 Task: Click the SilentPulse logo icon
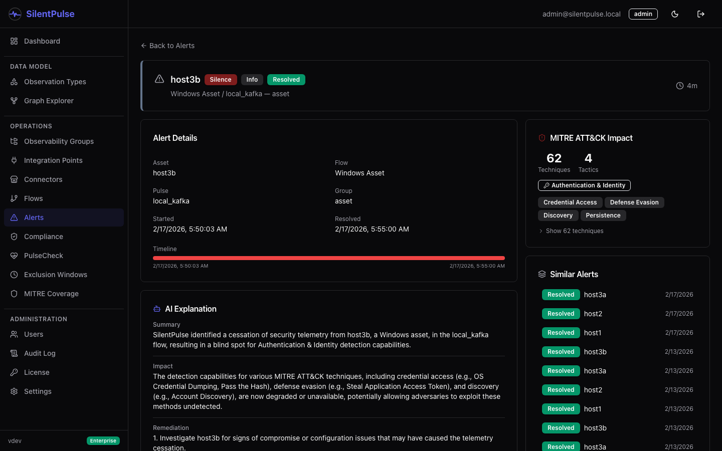click(15, 14)
